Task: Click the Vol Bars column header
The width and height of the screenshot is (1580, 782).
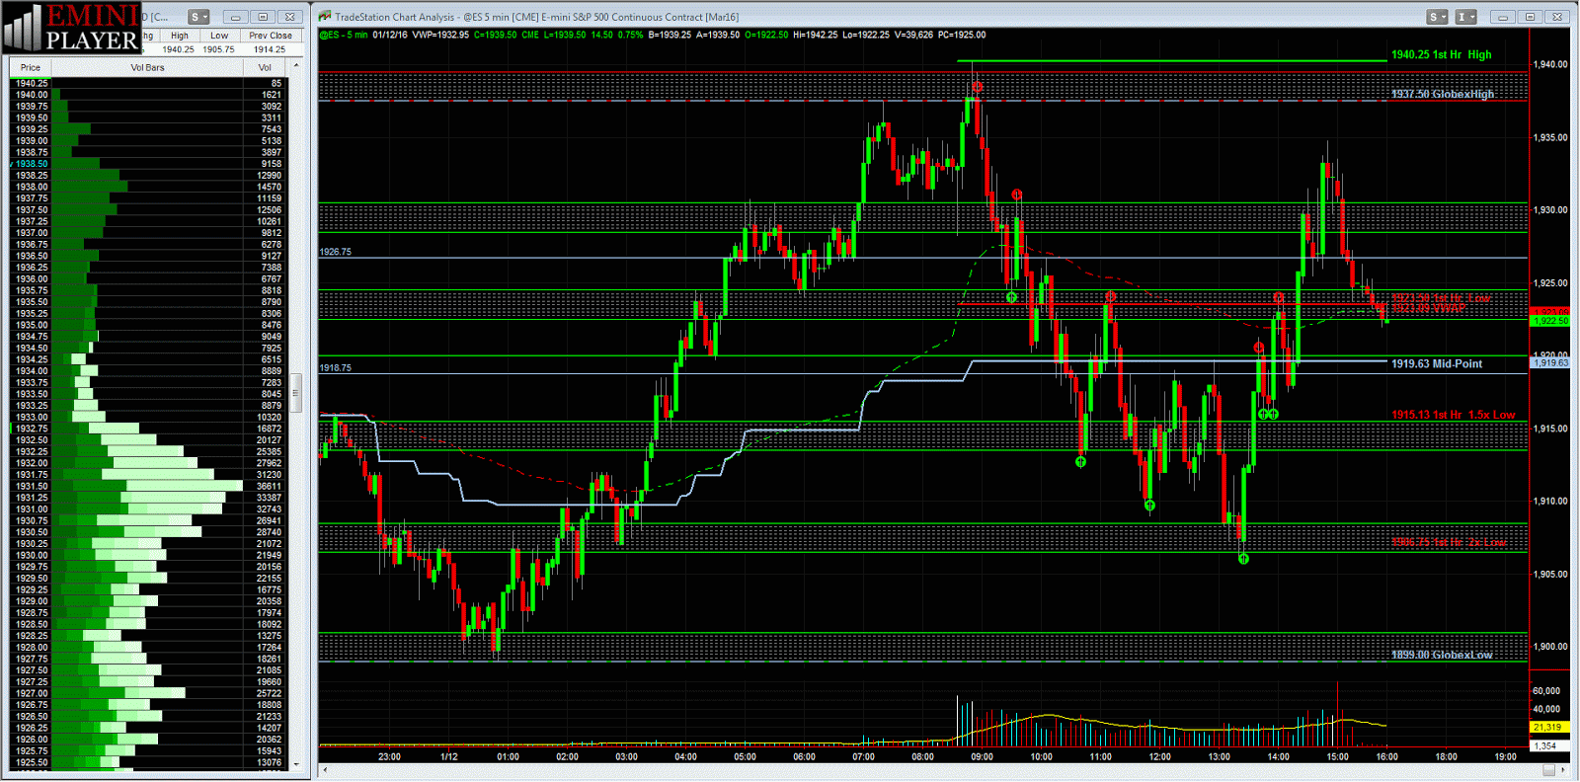Action: [148, 68]
